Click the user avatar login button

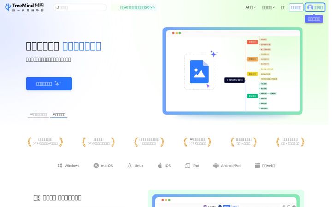coord(315,7)
